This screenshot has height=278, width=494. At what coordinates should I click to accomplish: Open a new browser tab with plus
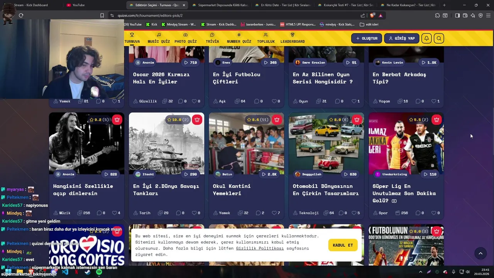(444, 5)
